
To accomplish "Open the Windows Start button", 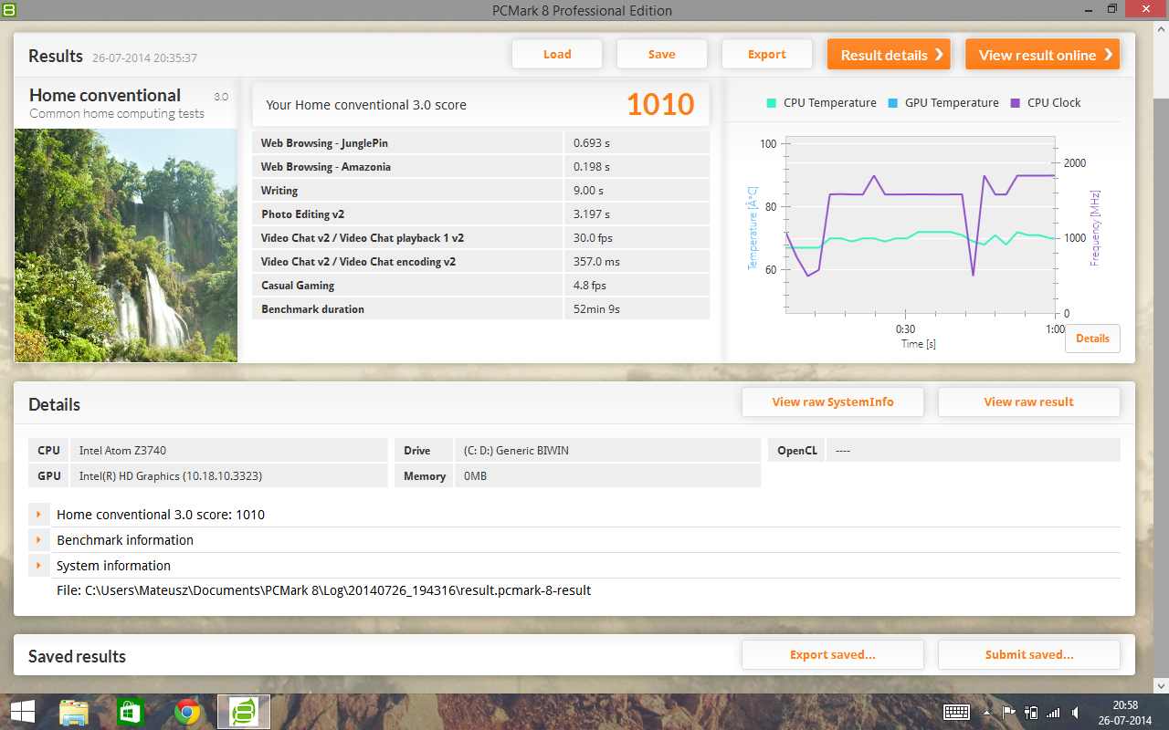I will pyautogui.click(x=23, y=712).
